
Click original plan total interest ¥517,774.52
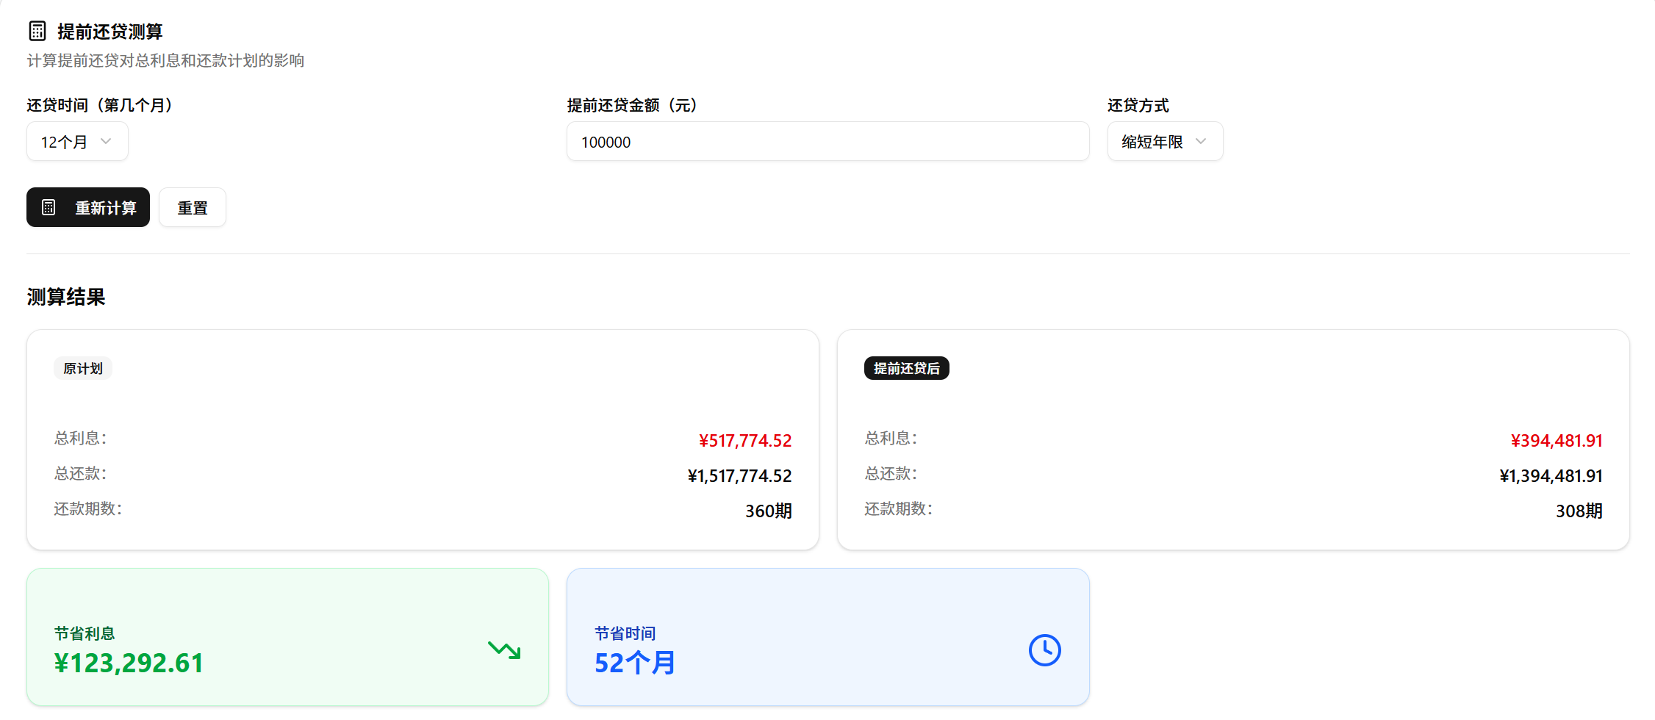point(744,440)
